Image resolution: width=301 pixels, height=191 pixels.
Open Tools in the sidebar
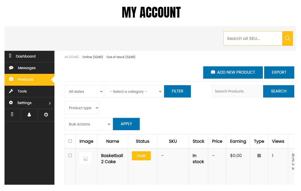[x=29, y=91]
